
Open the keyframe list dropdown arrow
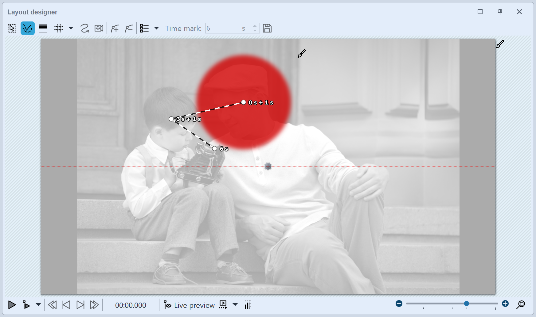157,28
